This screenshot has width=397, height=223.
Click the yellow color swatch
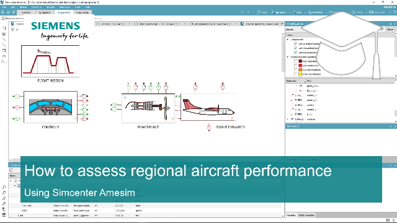coord(300,74)
